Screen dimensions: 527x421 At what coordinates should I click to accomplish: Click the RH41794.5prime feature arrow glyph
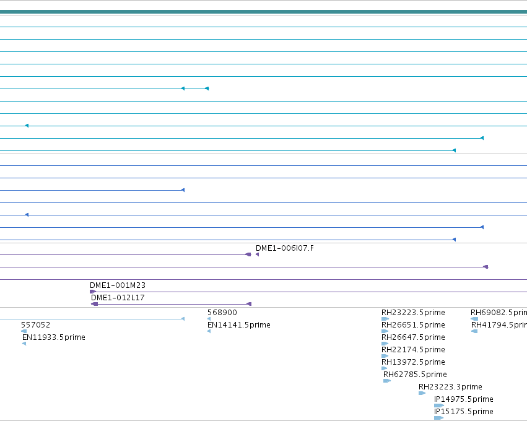coord(474,331)
